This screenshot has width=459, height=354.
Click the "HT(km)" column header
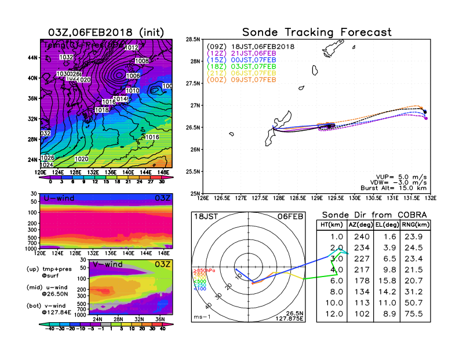tap(331, 225)
